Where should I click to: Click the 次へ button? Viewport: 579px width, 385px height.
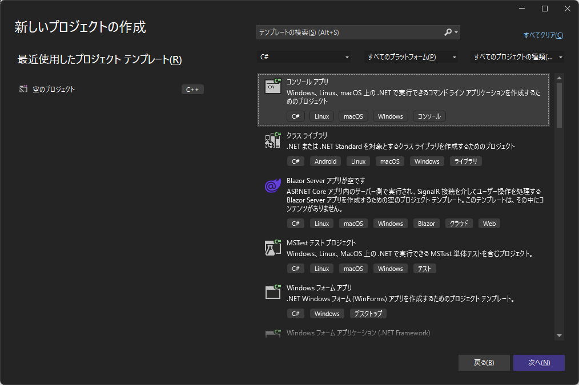click(x=538, y=362)
